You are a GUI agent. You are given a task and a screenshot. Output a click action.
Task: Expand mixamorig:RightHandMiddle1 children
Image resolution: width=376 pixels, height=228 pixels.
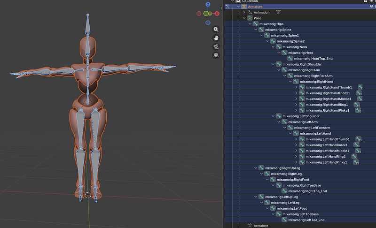coord(296,99)
